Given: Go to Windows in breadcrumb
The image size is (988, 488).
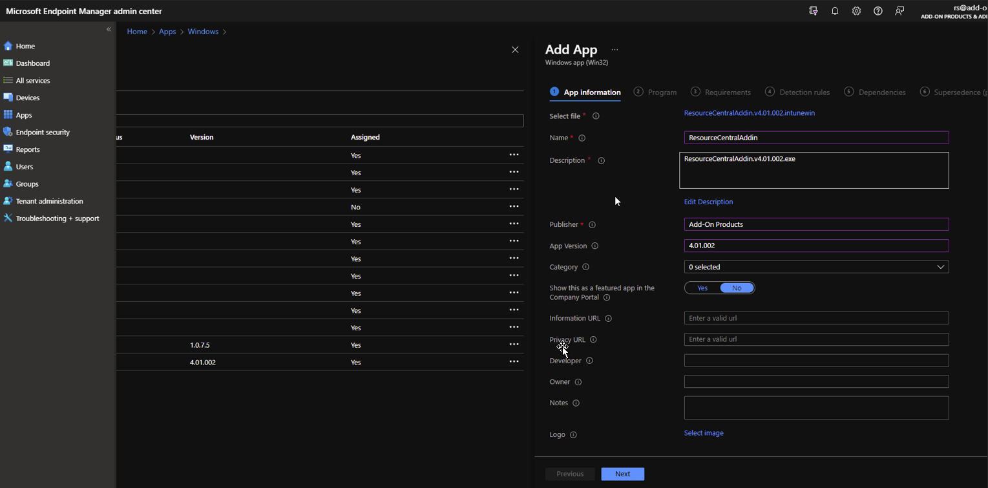Looking at the screenshot, I should [203, 32].
